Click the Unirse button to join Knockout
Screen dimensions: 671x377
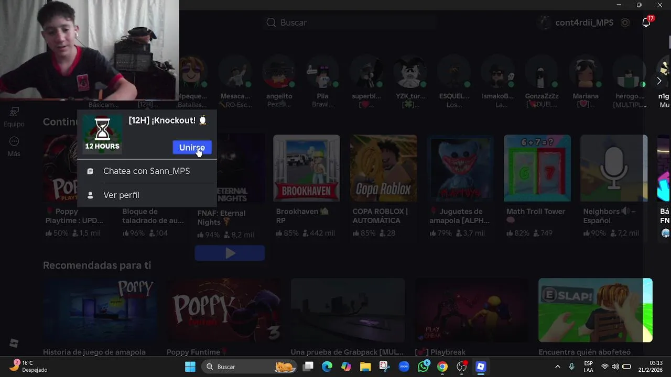pyautogui.click(x=192, y=148)
